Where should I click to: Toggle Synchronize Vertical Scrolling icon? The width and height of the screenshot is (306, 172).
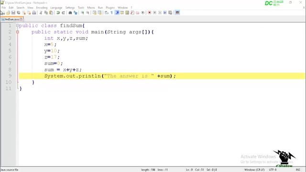point(95,13)
